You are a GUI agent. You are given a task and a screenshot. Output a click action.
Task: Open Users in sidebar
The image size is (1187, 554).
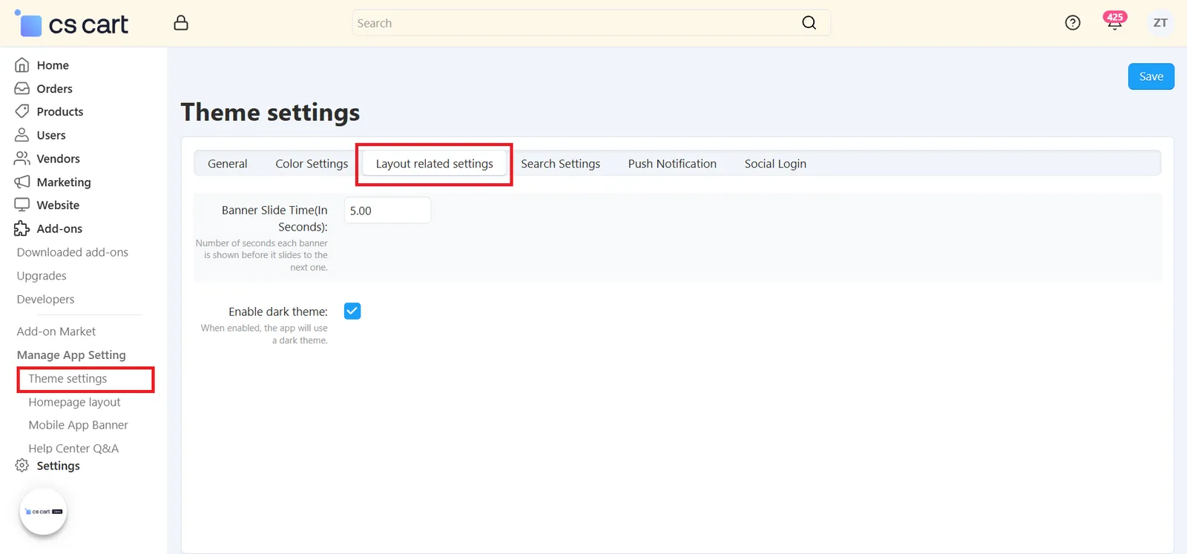pos(51,136)
